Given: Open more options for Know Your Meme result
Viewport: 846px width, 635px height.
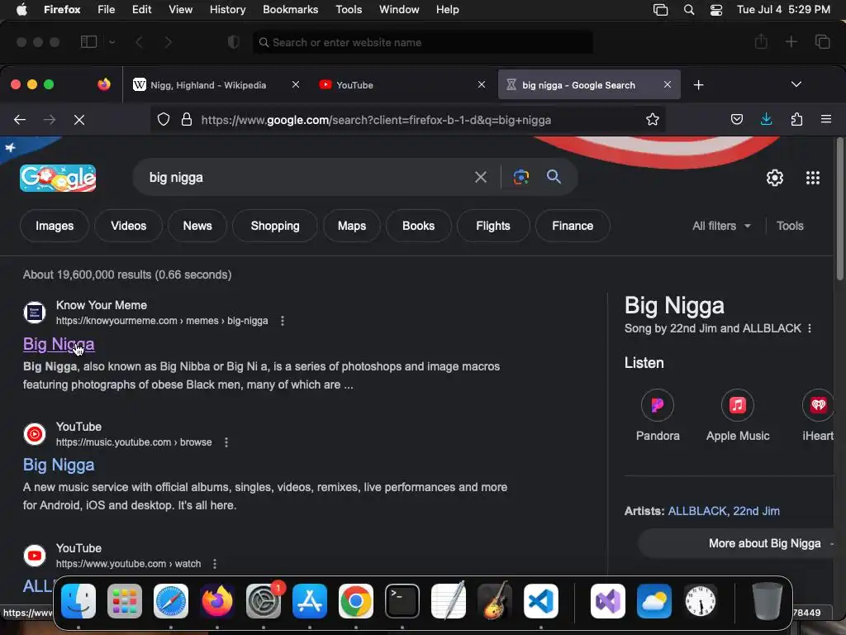Looking at the screenshot, I should point(283,321).
